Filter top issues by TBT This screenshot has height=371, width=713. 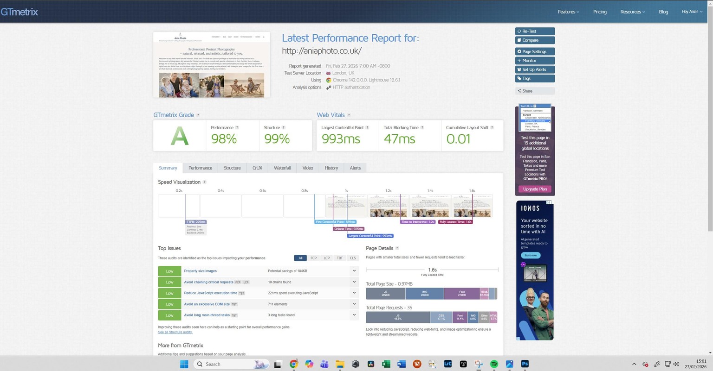[x=340, y=258]
